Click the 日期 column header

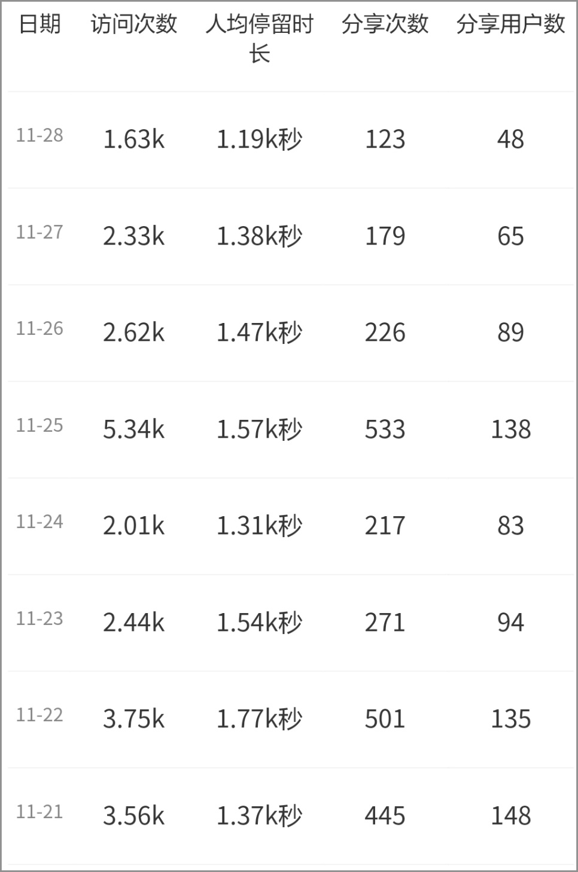pyautogui.click(x=39, y=25)
